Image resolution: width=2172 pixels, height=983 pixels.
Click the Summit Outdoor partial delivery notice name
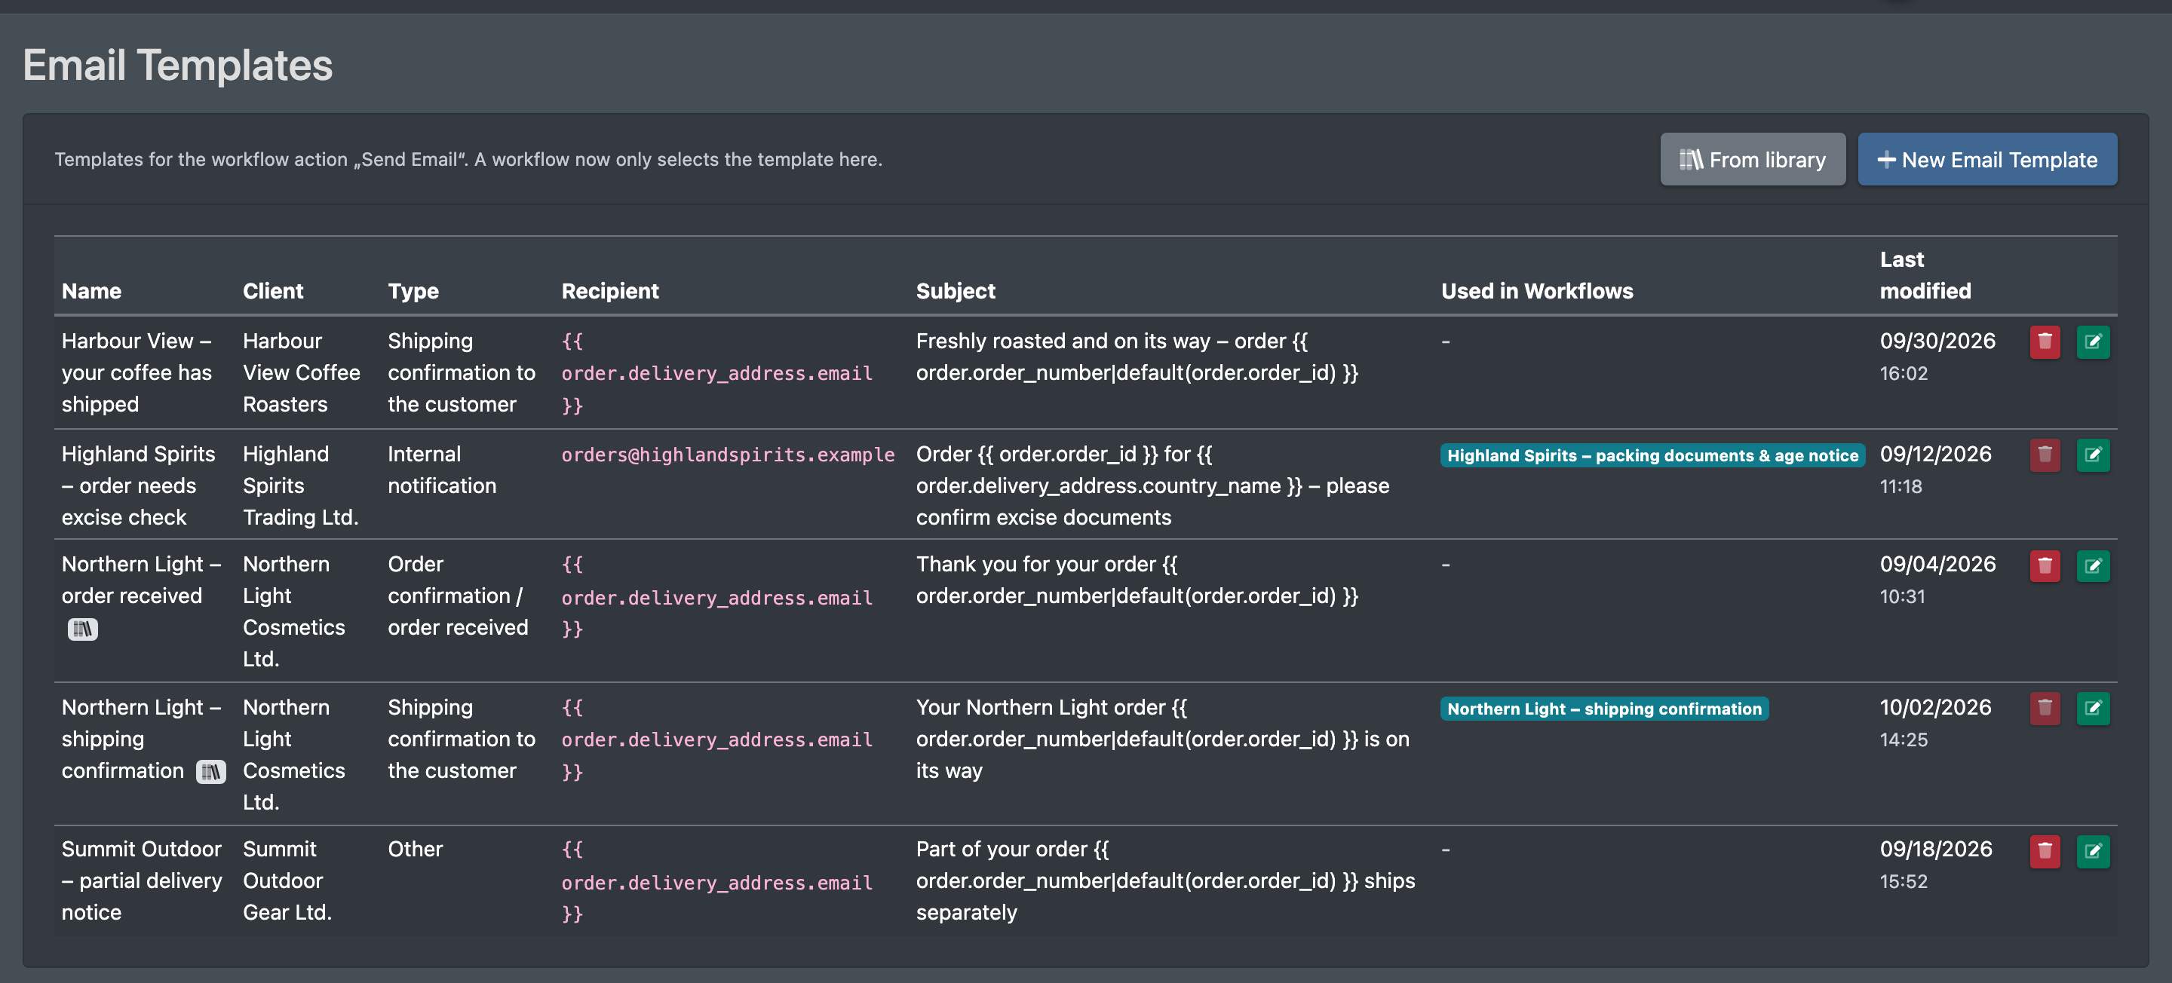142,881
